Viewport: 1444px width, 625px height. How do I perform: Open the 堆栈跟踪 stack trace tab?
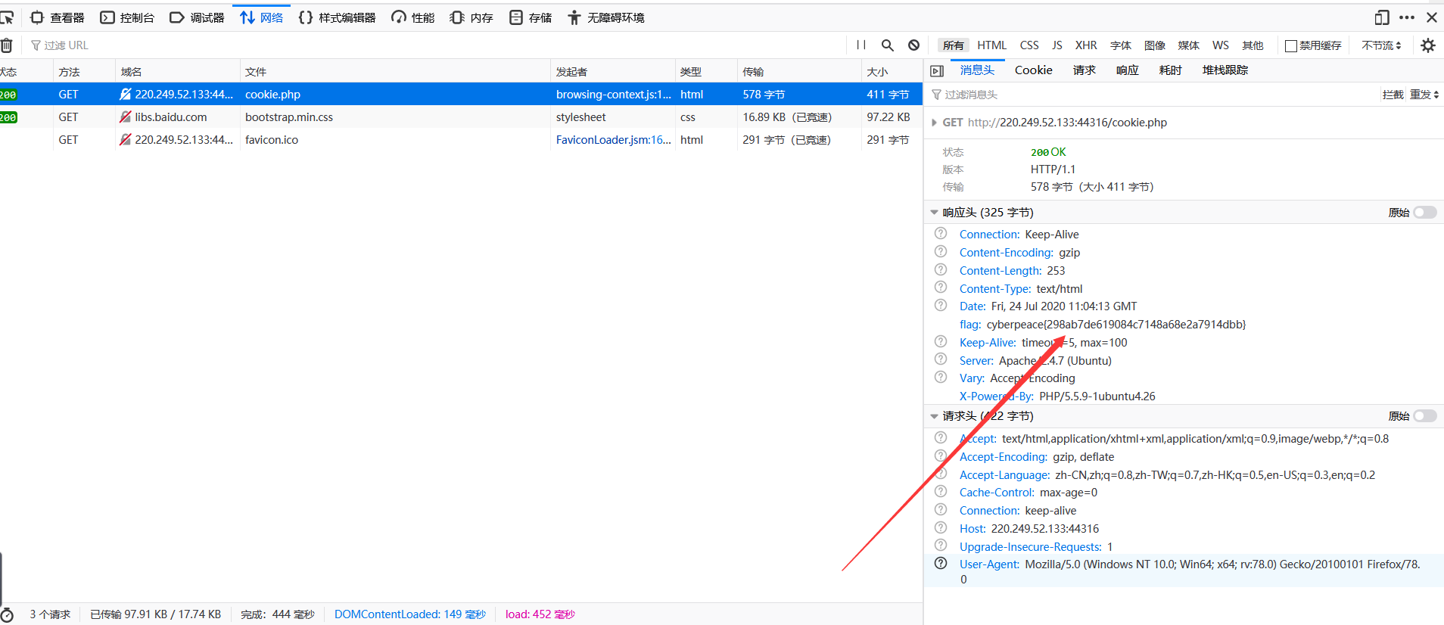(x=1225, y=70)
